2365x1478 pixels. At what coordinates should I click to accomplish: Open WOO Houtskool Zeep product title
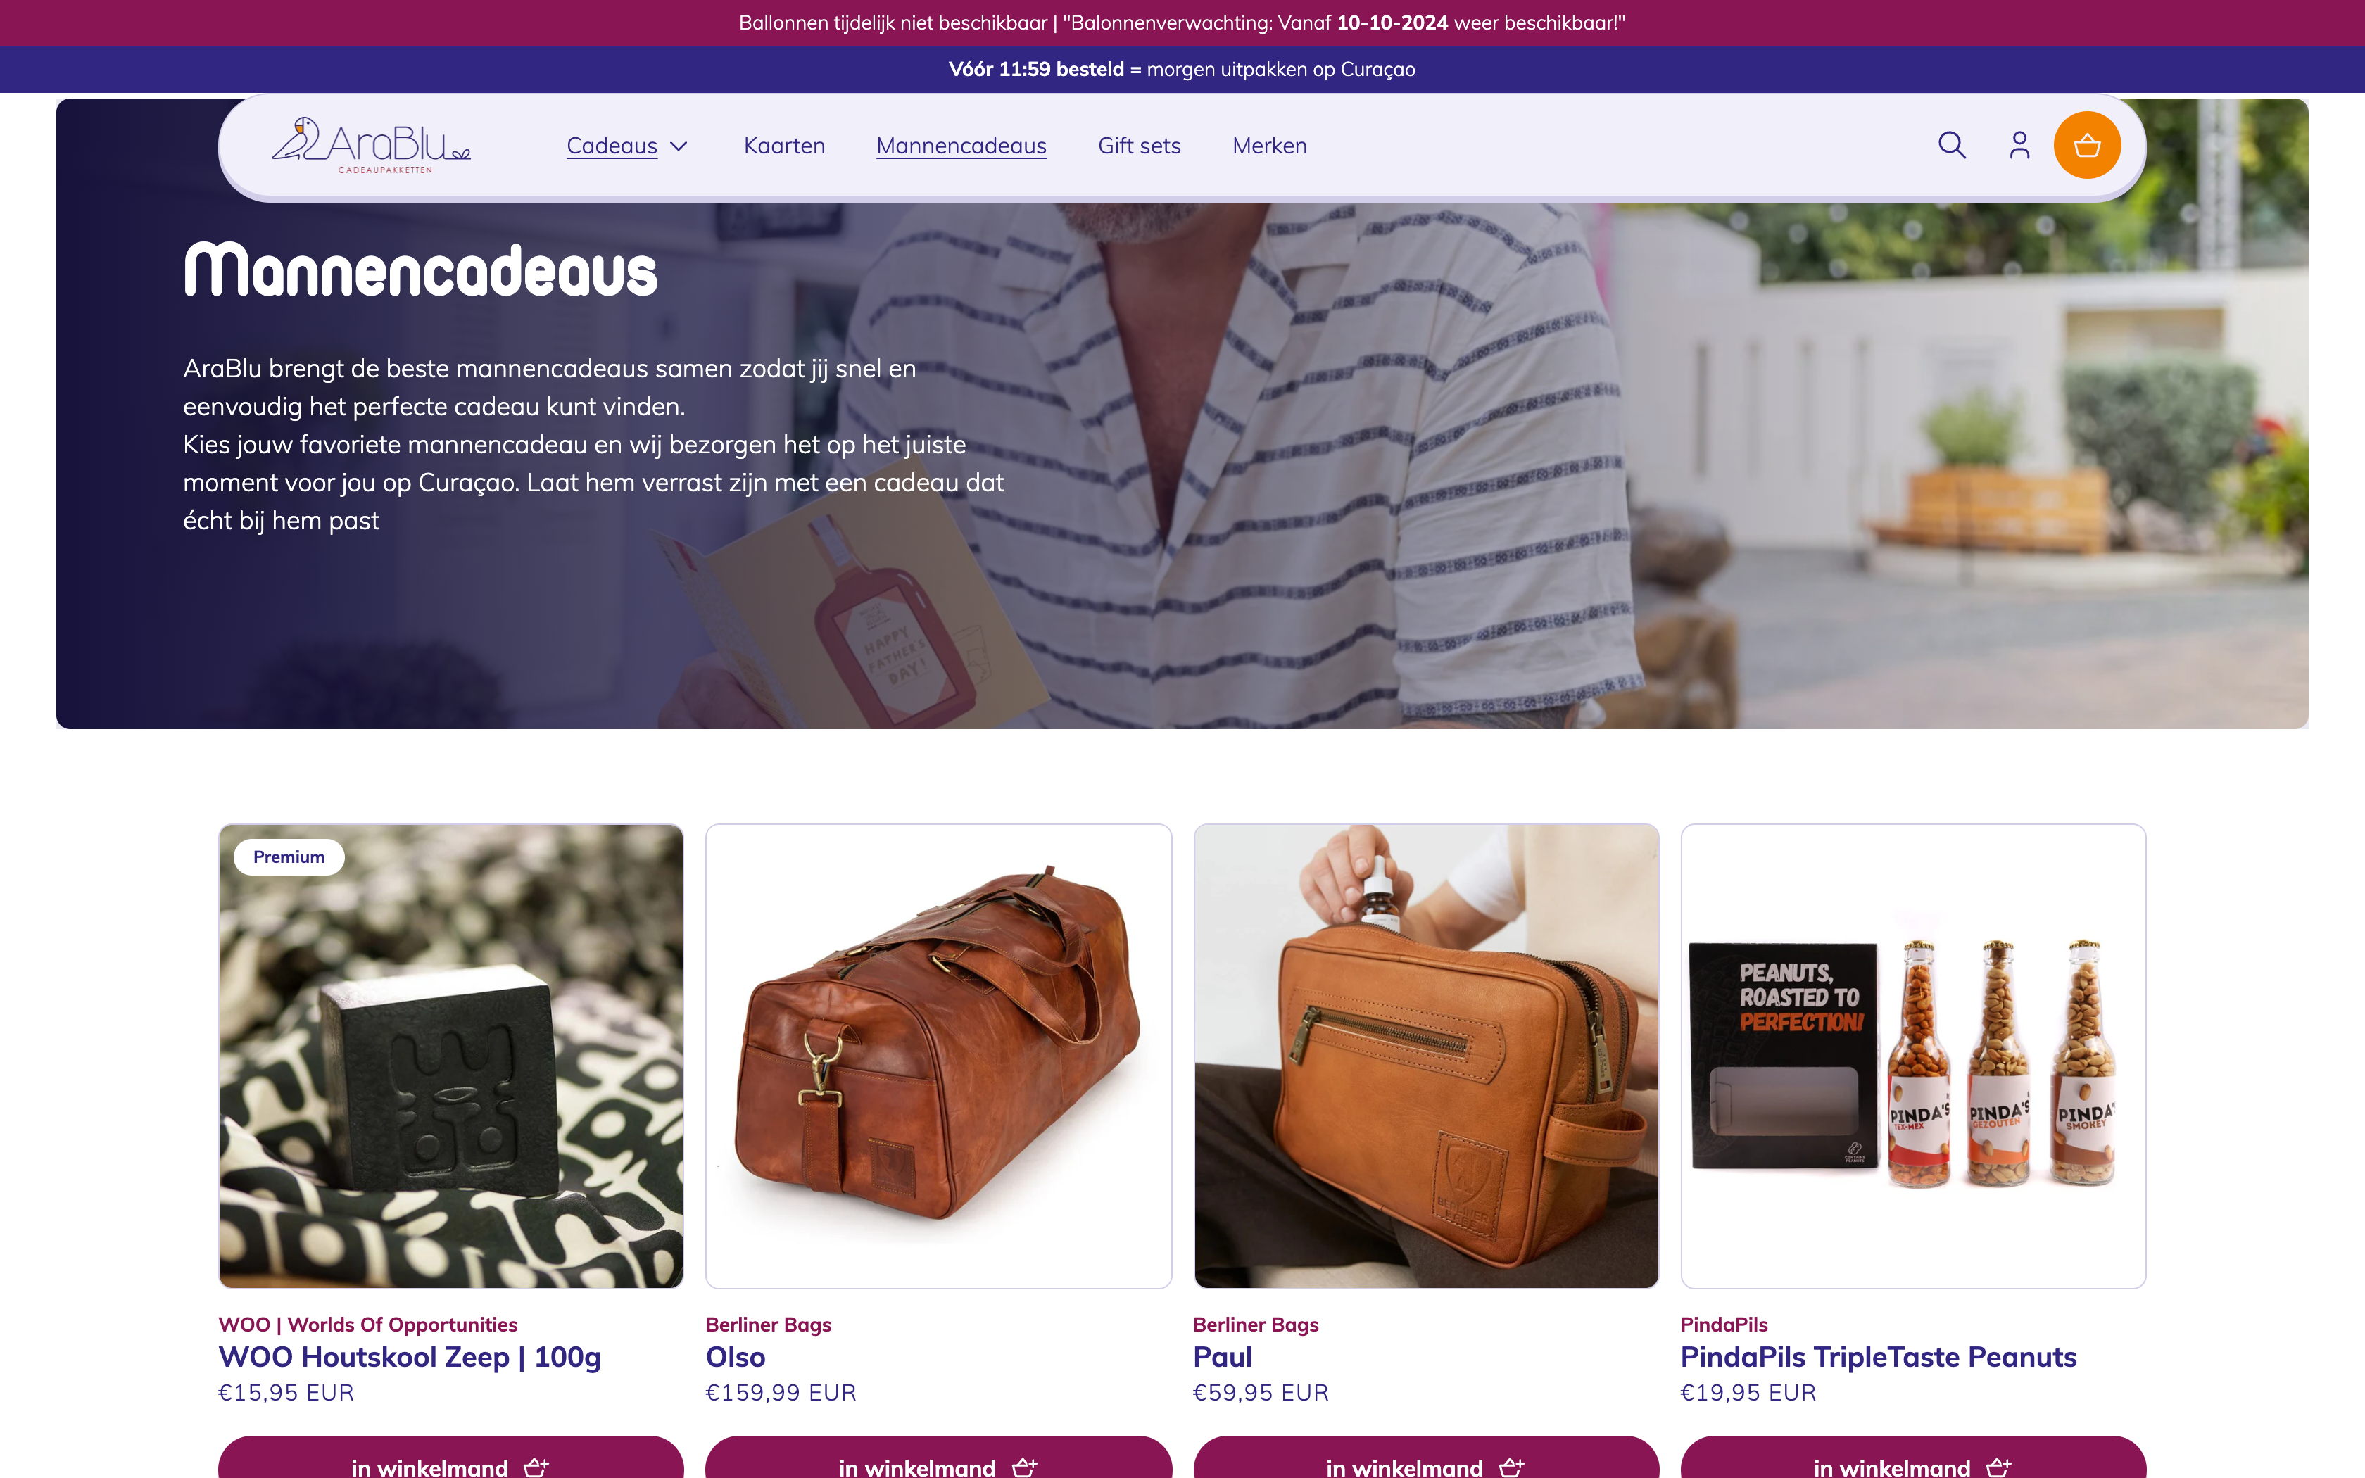tap(410, 1357)
